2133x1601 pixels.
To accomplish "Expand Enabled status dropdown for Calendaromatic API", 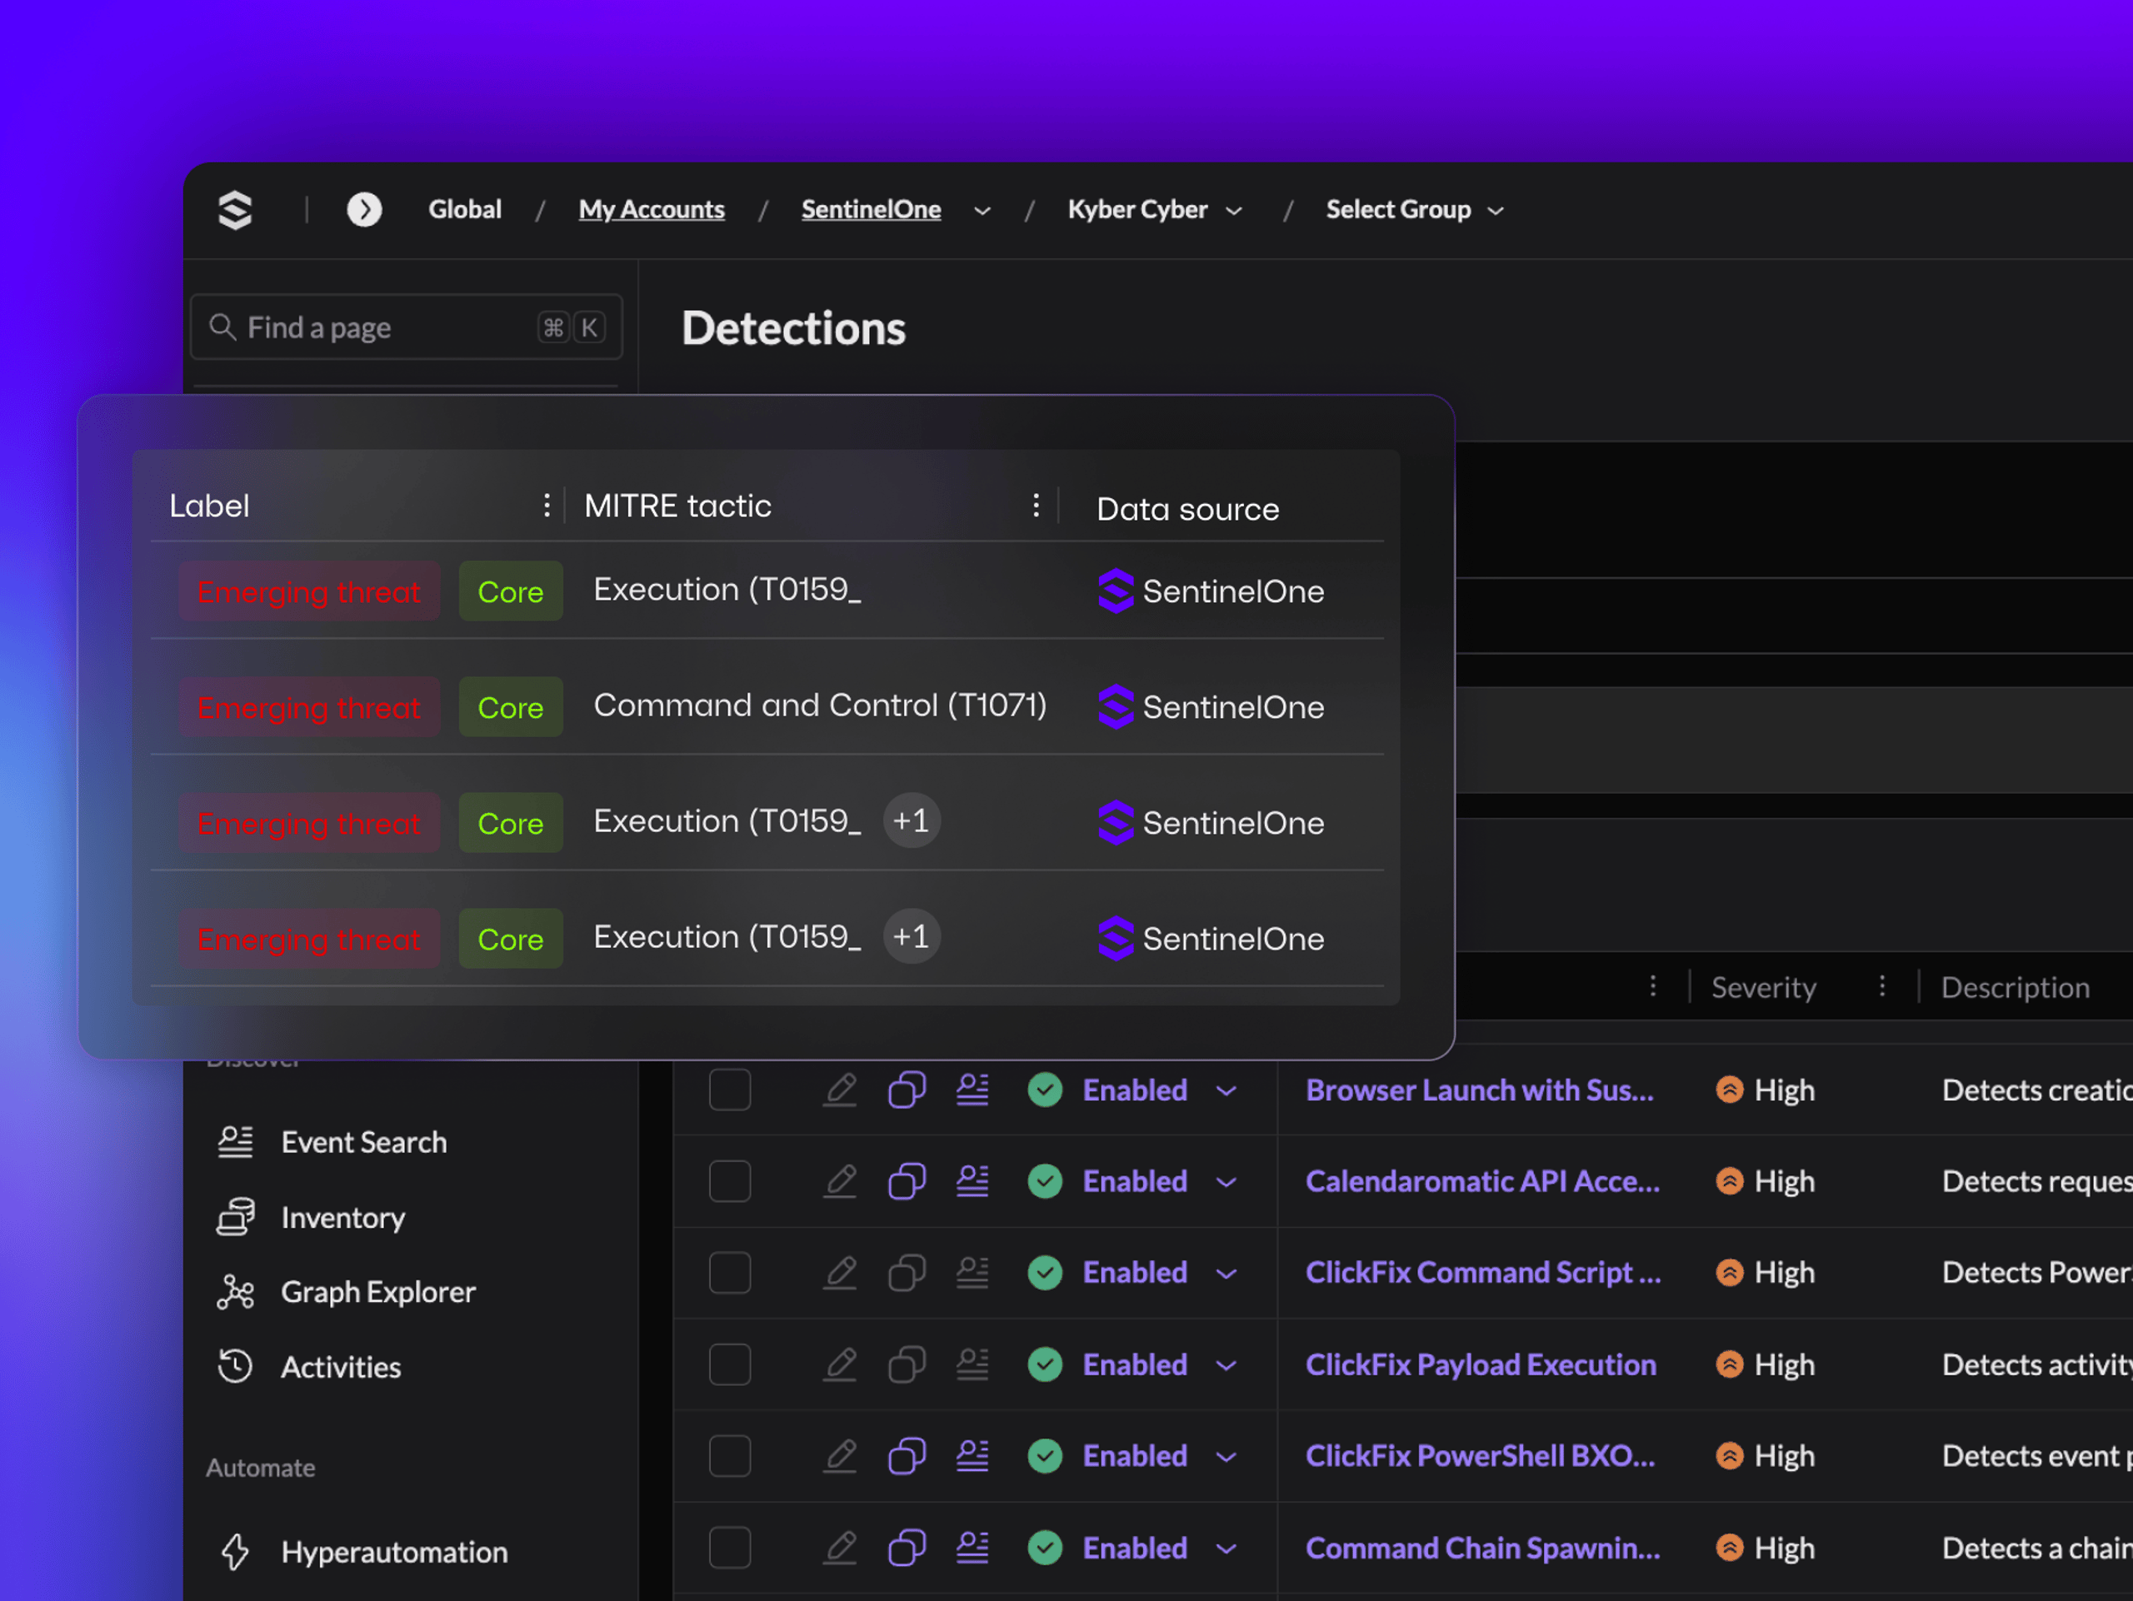I will point(1226,1182).
